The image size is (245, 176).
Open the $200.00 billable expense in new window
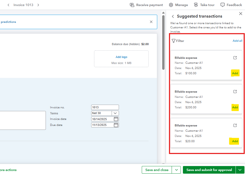235,92
